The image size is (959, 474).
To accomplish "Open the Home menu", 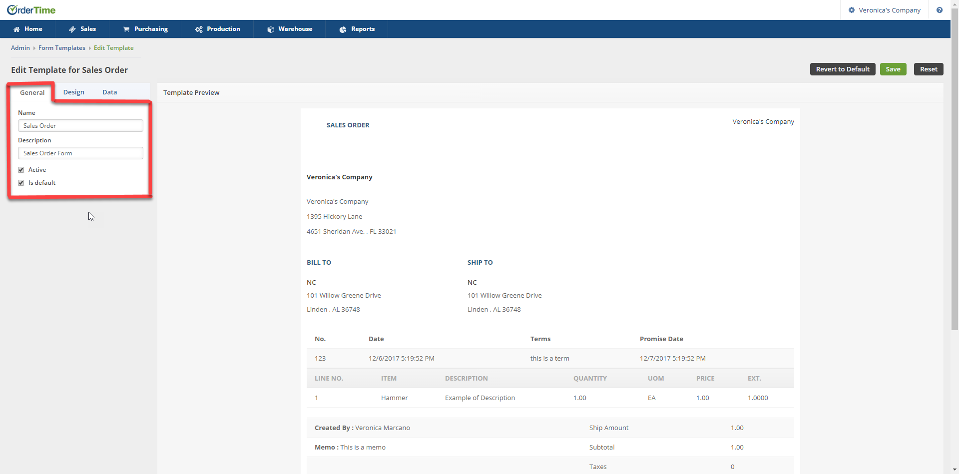I will 28,29.
